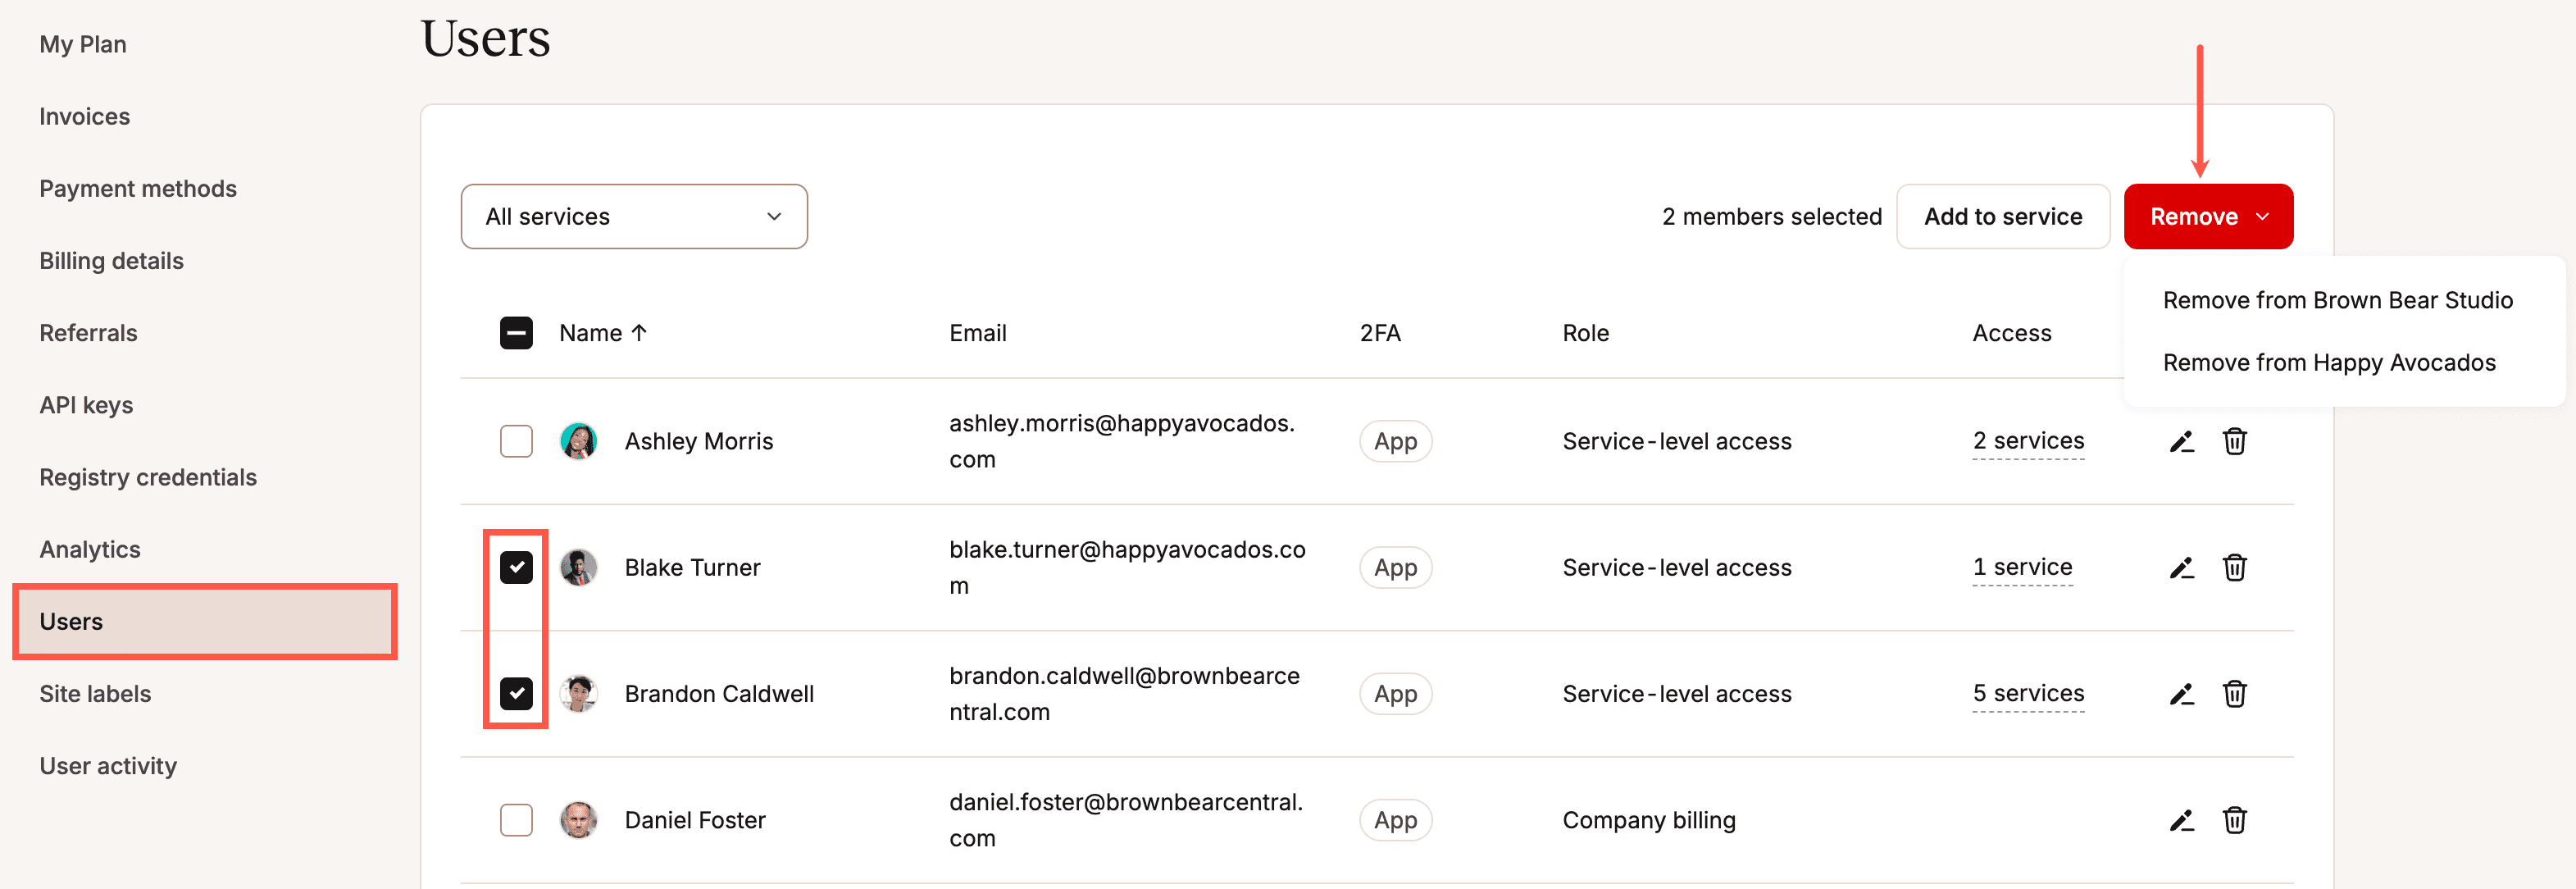Open Brandon Caldwell's 5 services link
Viewport: 2576px width, 889px height.
[x=2027, y=693]
